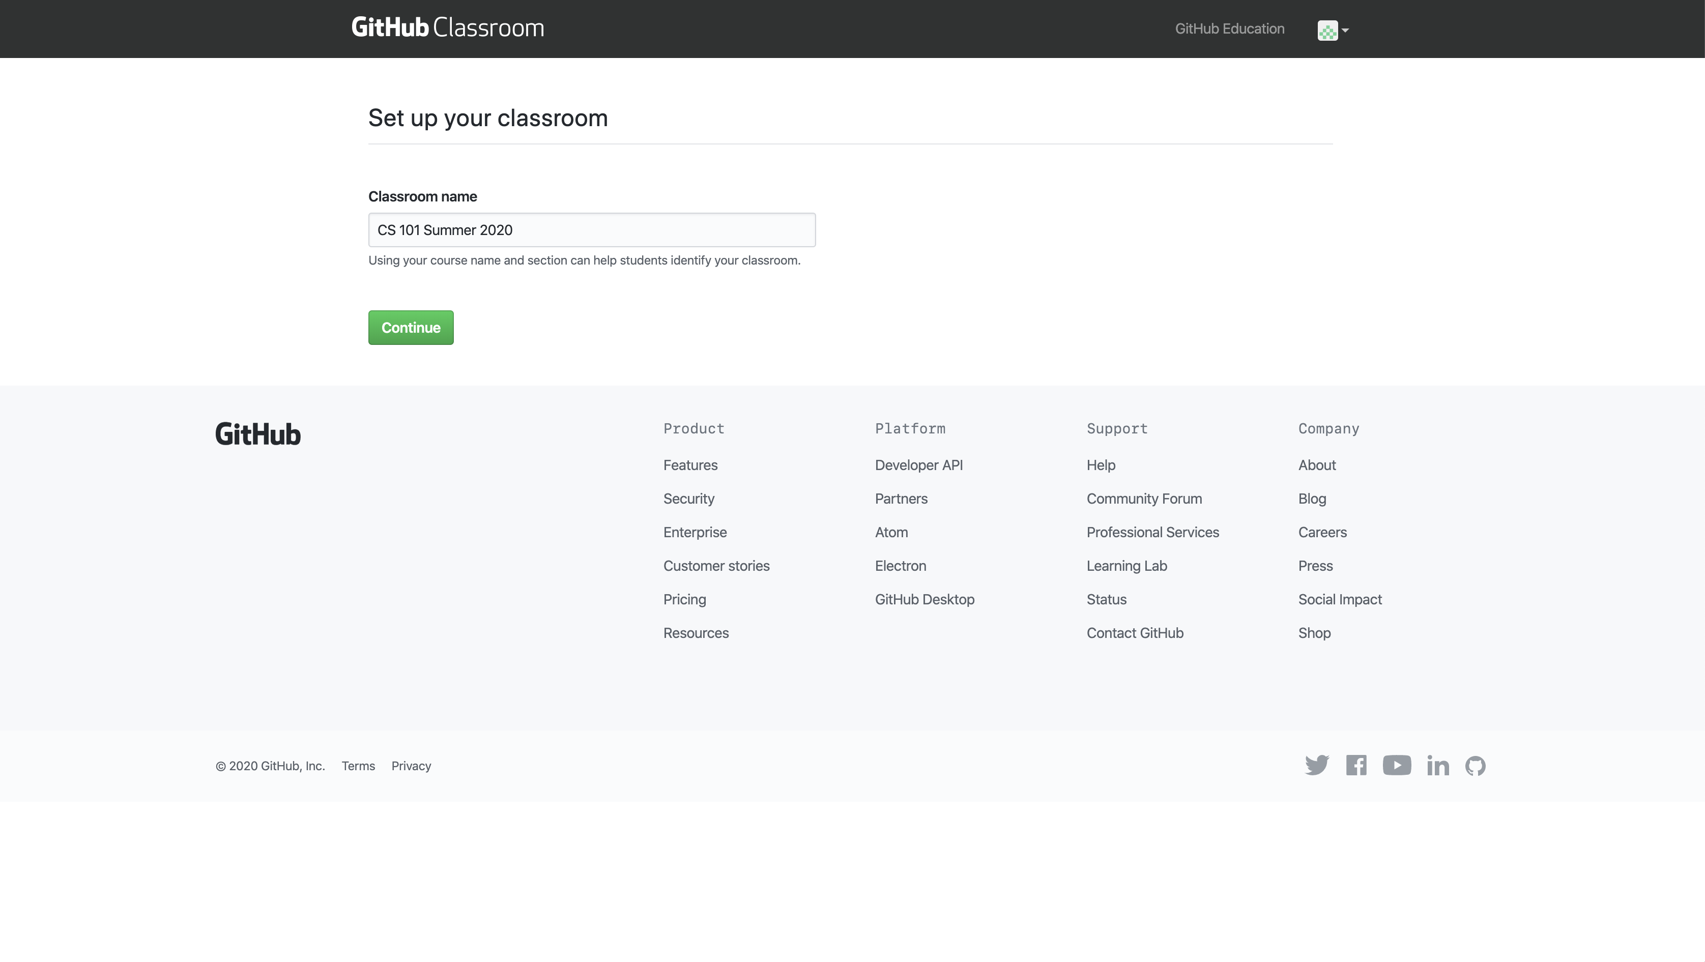Open the GitHub Education header link
The image size is (1705, 962).
pyautogui.click(x=1230, y=28)
